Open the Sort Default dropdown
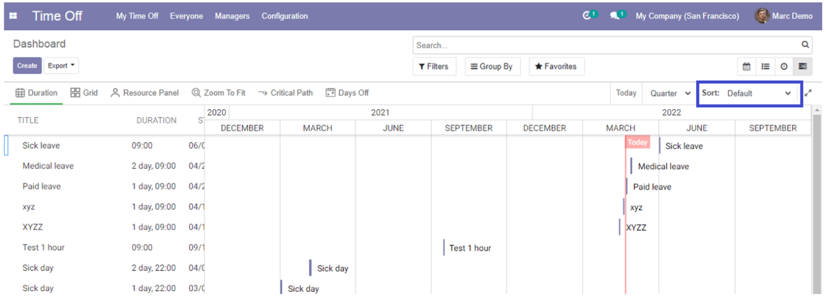The image size is (826, 307). pos(758,94)
